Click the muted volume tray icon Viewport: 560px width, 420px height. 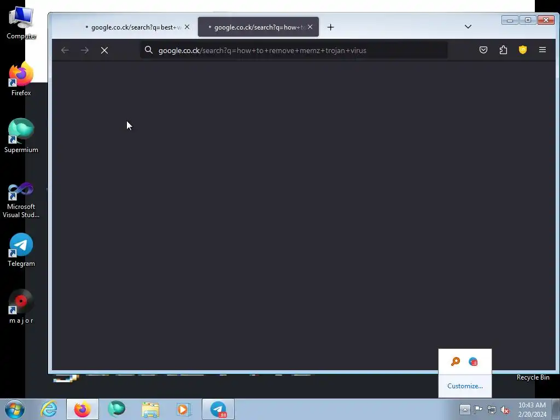tap(505, 410)
